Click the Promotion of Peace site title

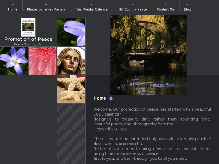click(x=28, y=39)
